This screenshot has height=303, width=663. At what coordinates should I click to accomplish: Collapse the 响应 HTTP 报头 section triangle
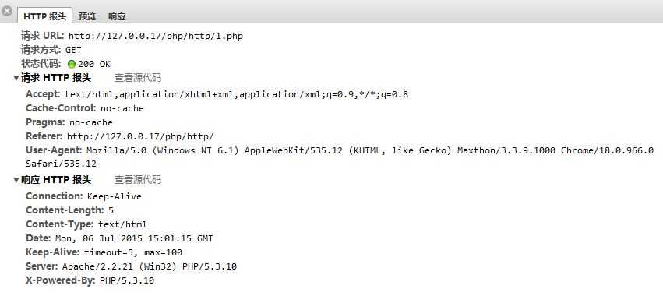16,181
